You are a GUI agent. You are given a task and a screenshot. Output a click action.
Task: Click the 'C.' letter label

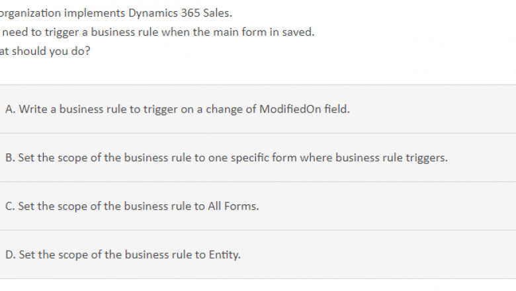11,206
